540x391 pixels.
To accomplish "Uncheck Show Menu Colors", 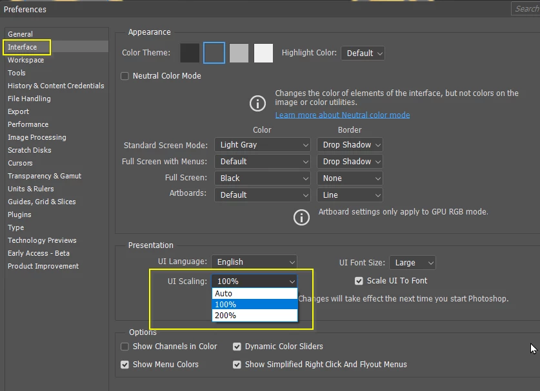I will click(125, 365).
